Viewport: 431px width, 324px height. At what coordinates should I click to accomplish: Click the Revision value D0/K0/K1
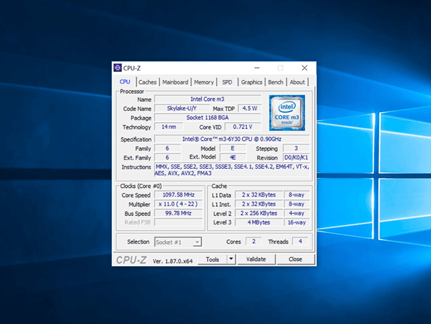click(x=296, y=157)
